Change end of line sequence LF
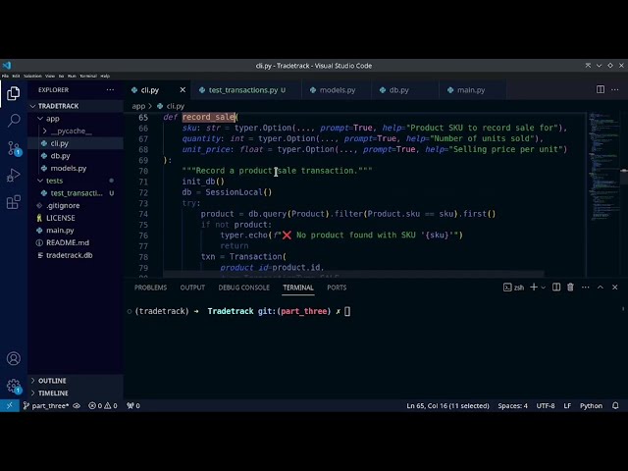Screen dimensions: 628x471 coord(567,405)
